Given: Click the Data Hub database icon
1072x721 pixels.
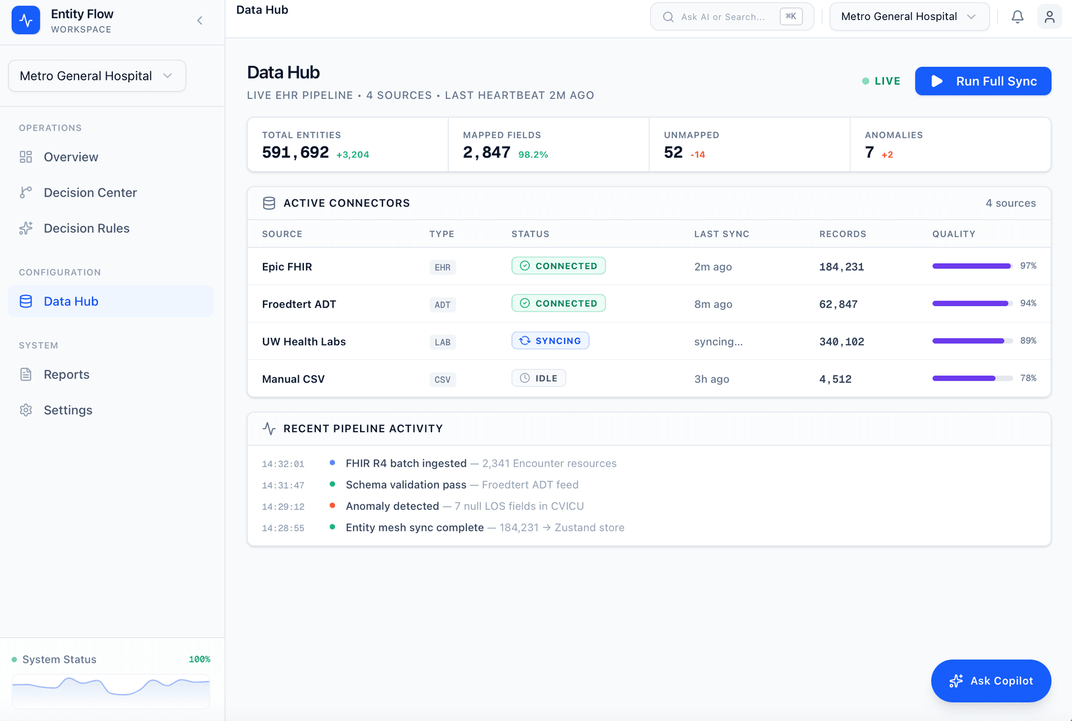Looking at the screenshot, I should [26, 301].
